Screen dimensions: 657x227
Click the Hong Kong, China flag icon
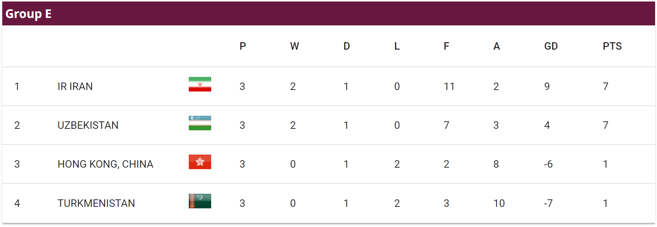[x=200, y=162]
